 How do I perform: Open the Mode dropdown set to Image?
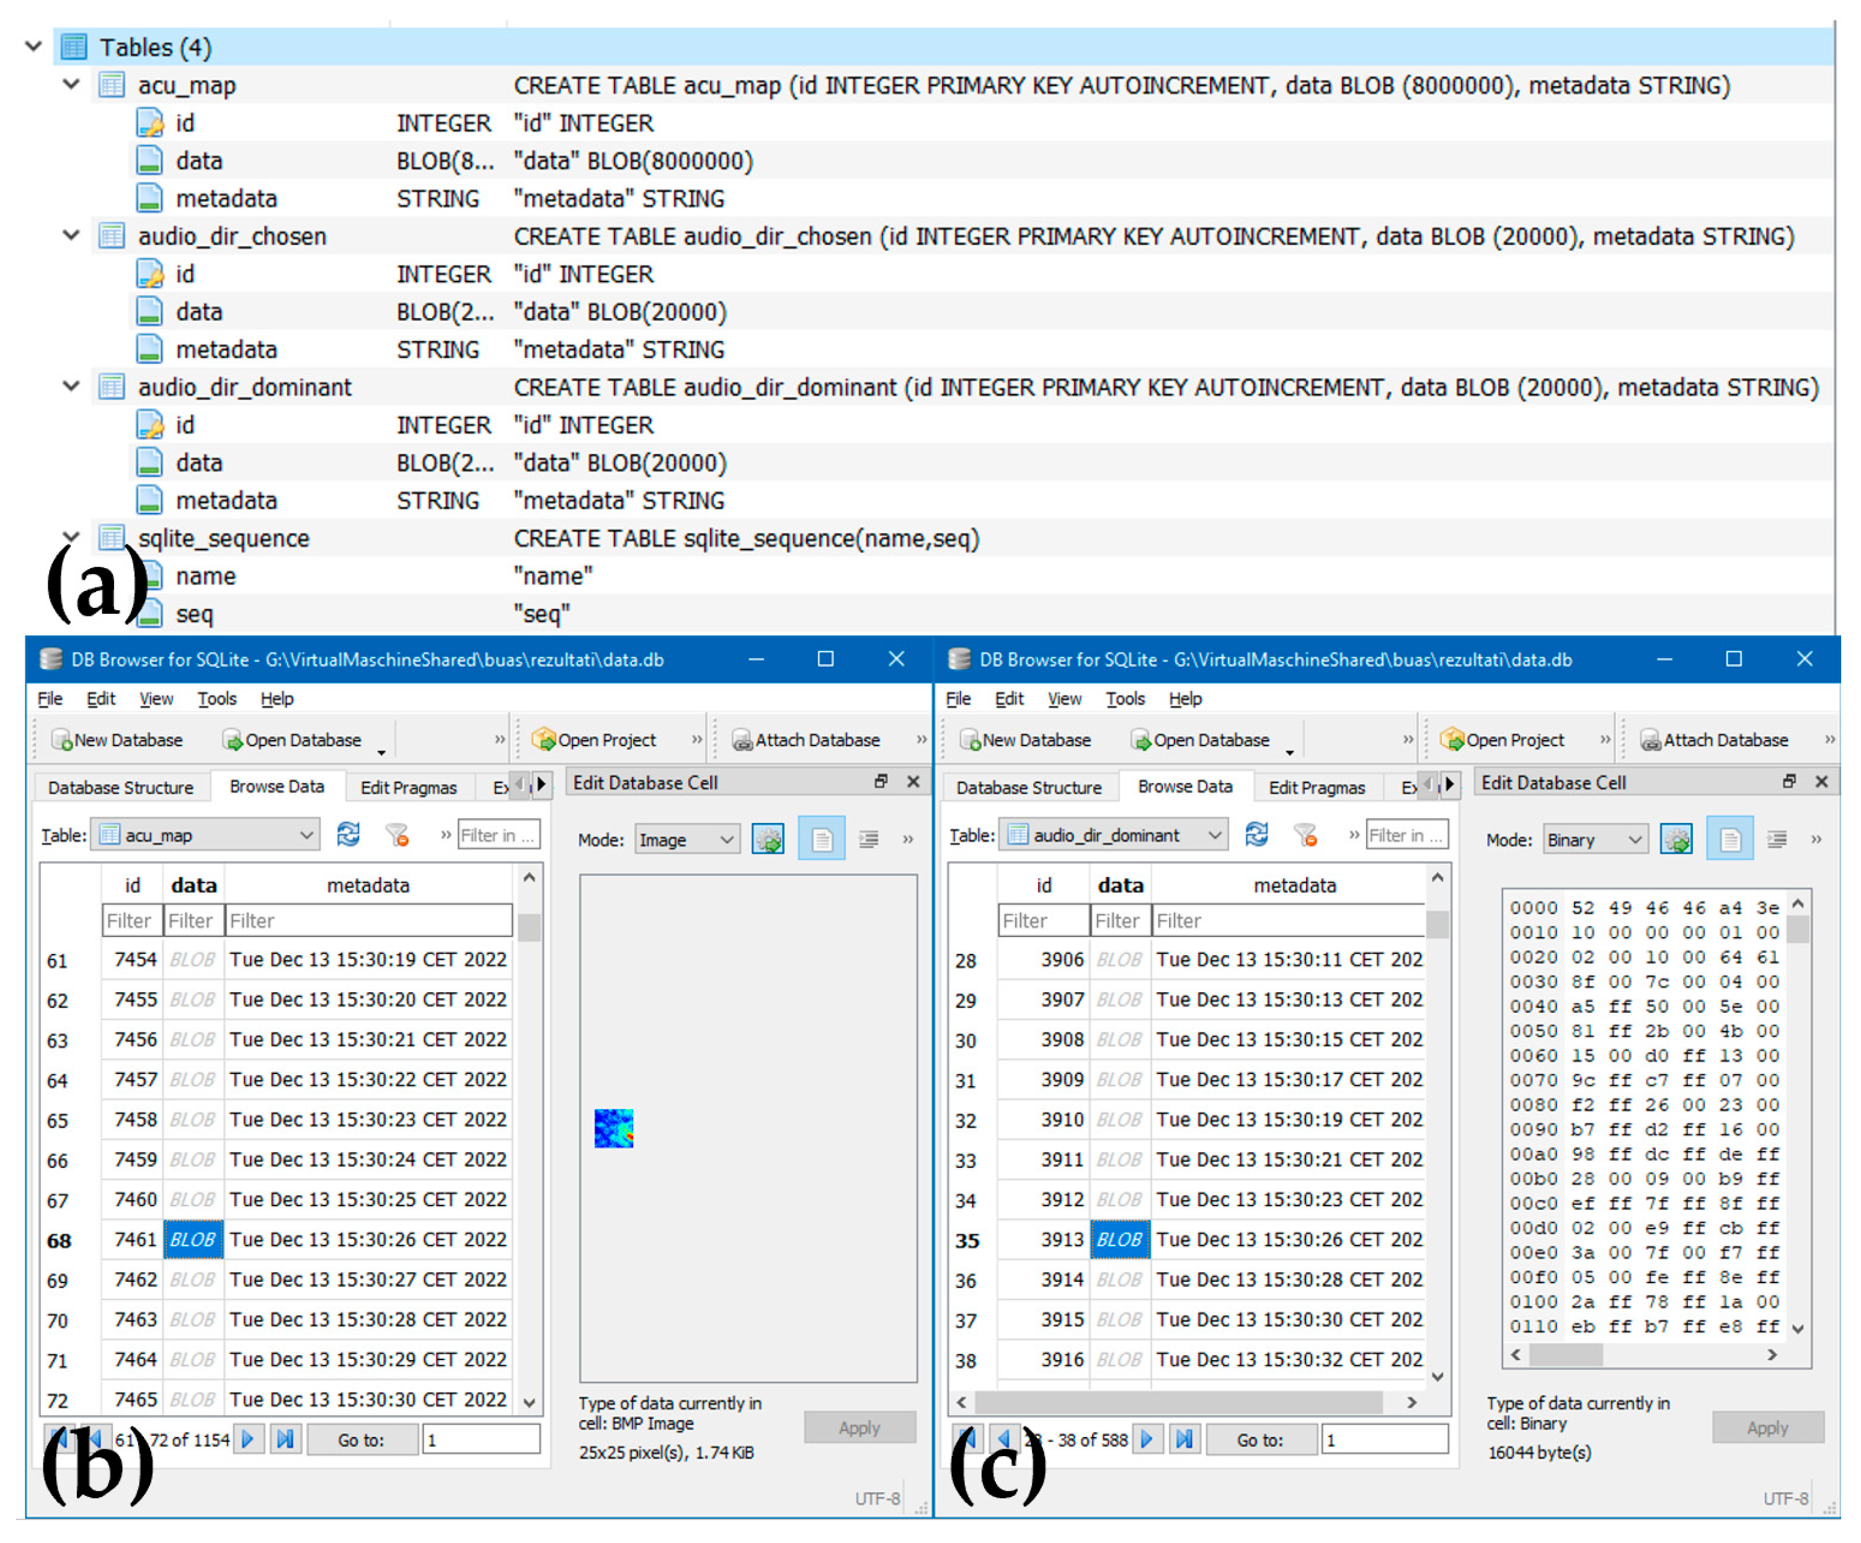[687, 839]
